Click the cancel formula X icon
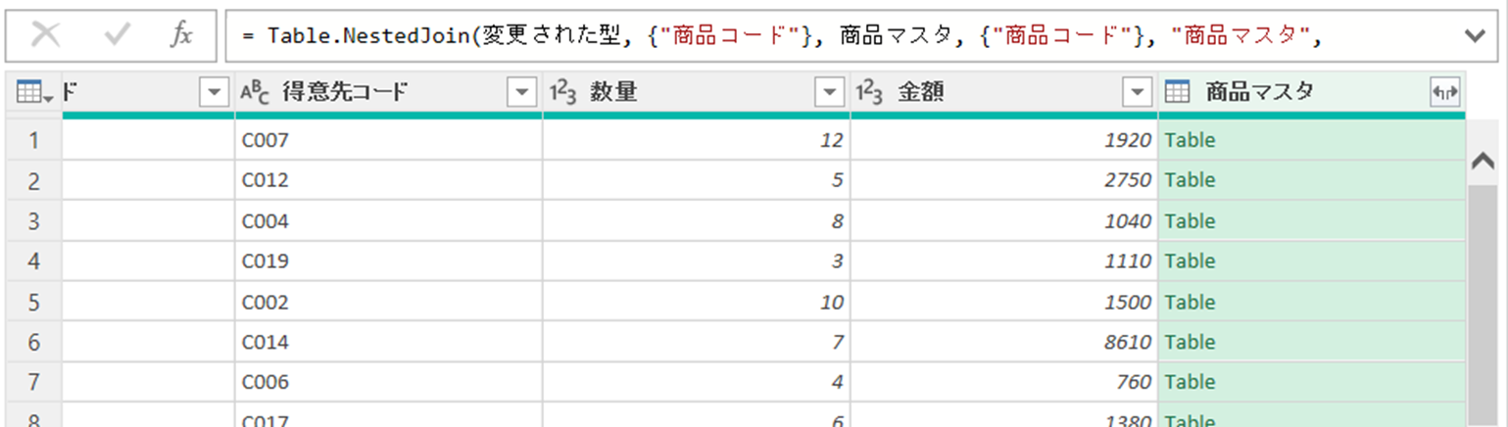 point(46,35)
